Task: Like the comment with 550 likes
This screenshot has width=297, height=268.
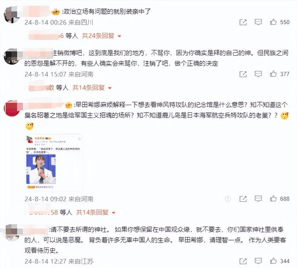Action: 273,22
